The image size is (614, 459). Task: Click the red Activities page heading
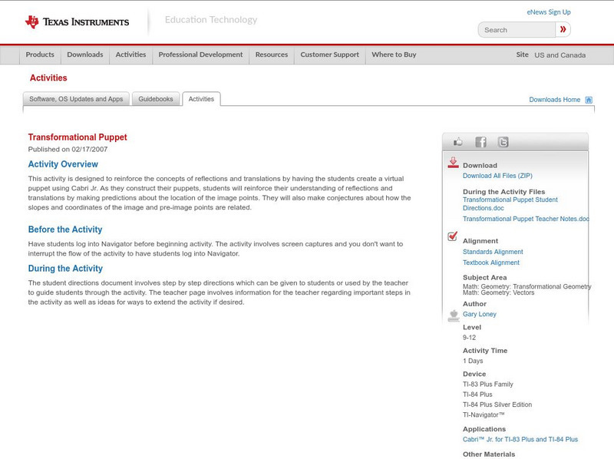click(x=48, y=78)
